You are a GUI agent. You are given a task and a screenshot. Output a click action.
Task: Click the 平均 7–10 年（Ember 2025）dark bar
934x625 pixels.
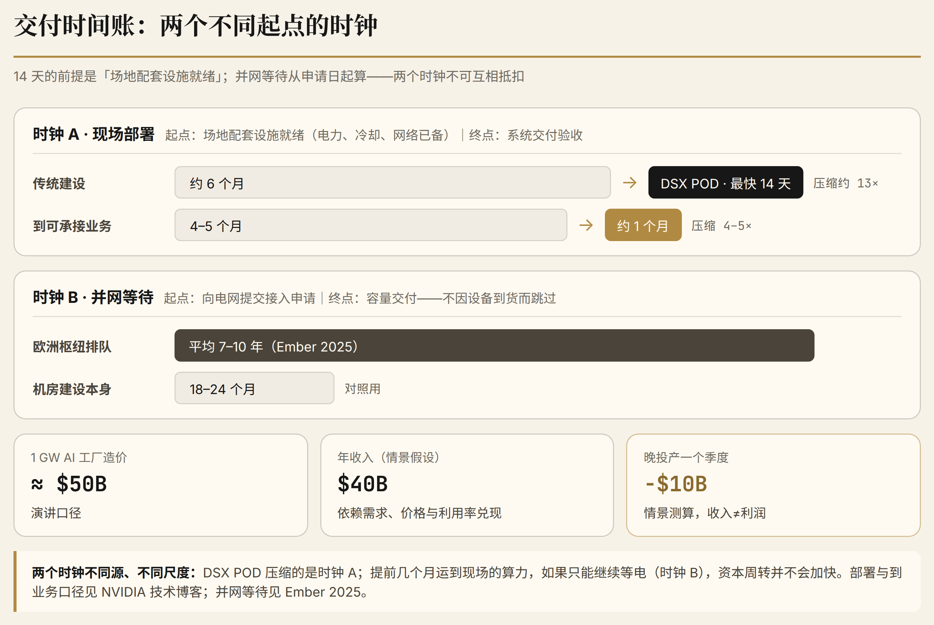coord(495,345)
